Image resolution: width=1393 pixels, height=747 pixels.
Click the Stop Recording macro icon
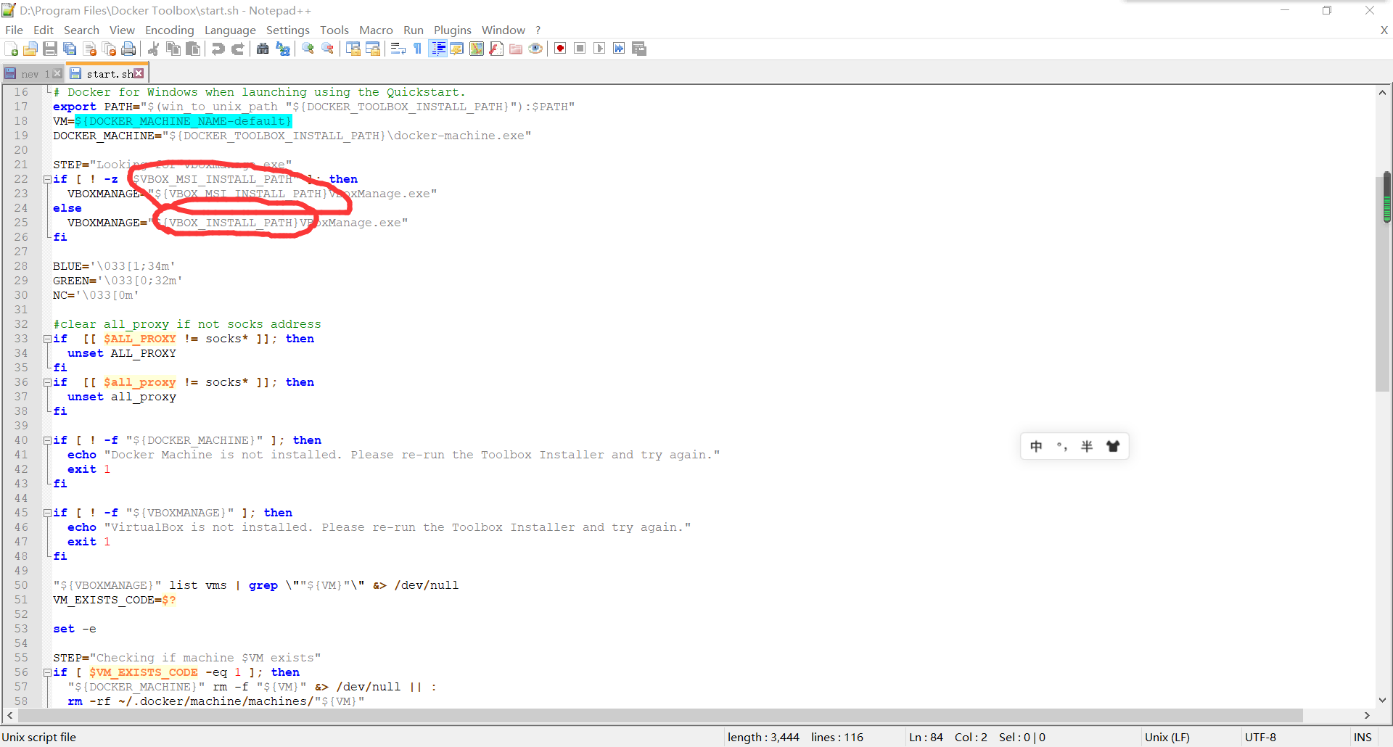tap(580, 49)
